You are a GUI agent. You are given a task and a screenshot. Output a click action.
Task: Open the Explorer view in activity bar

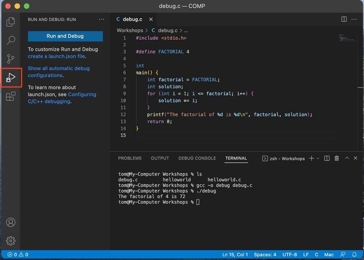click(x=10, y=22)
